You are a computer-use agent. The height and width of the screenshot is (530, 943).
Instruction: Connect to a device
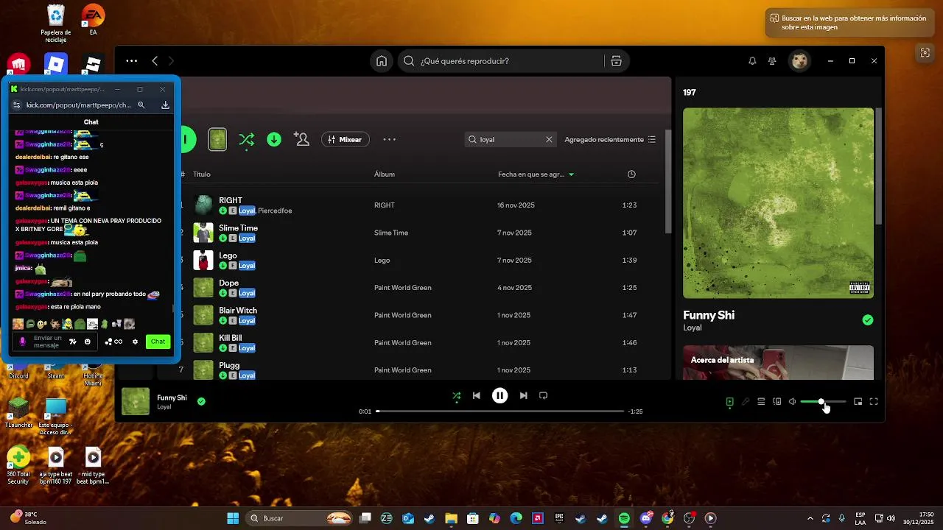tap(777, 402)
